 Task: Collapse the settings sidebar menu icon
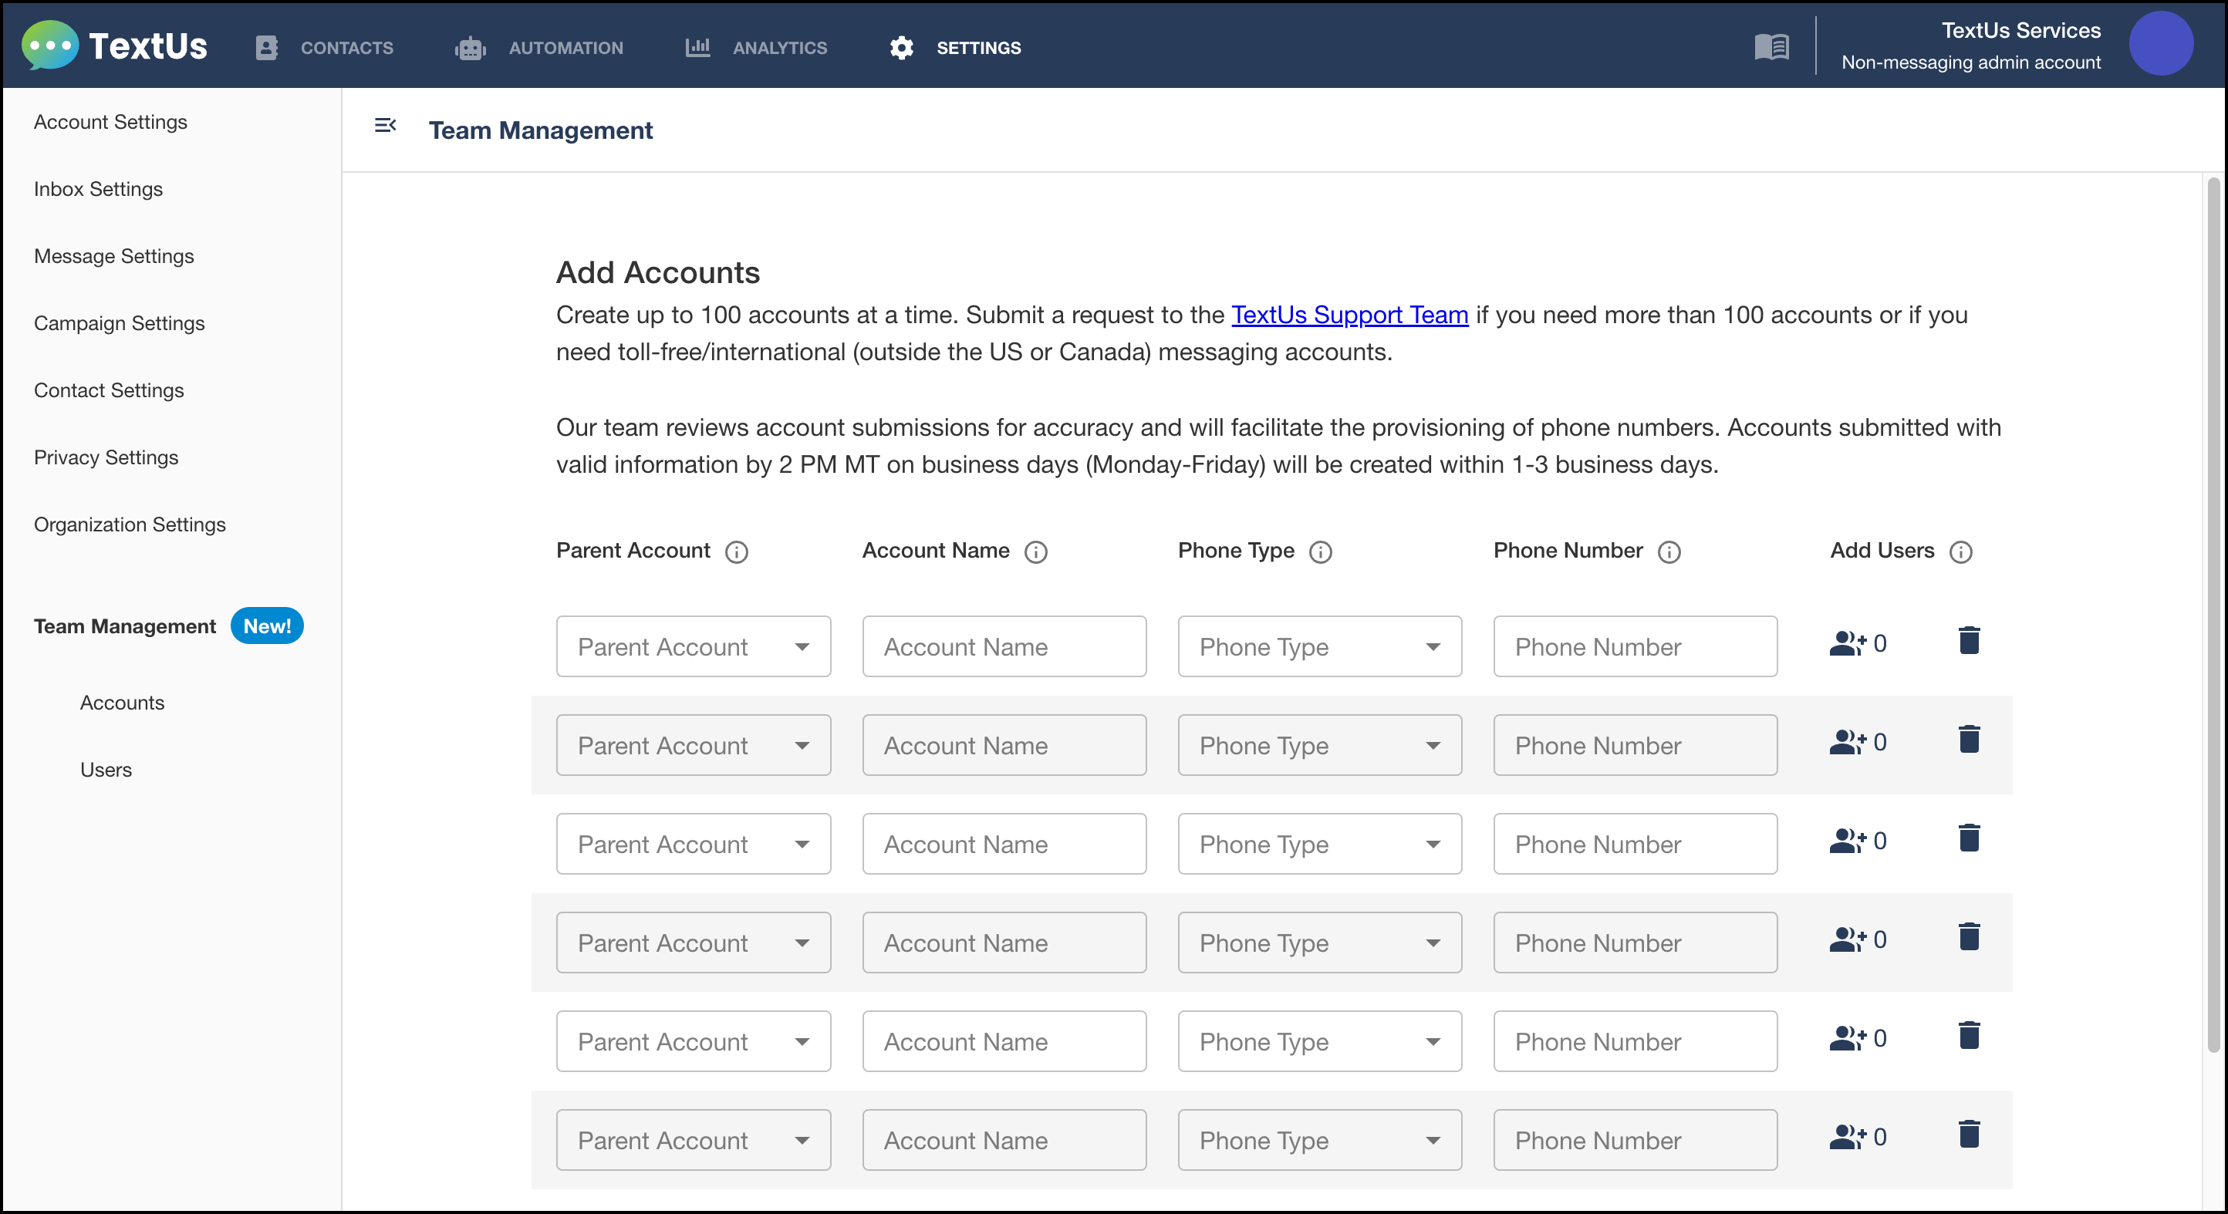(x=385, y=126)
